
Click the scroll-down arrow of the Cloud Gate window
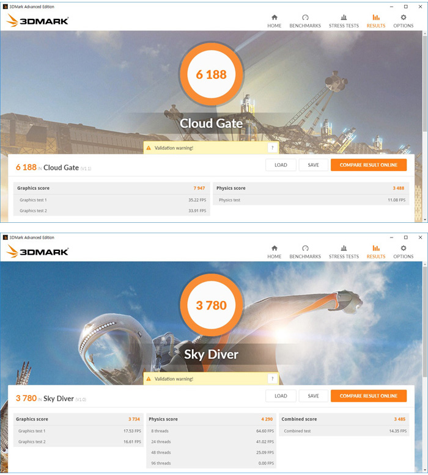click(x=425, y=219)
